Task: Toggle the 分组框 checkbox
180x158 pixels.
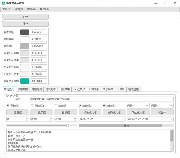Action: [x=8, y=96]
